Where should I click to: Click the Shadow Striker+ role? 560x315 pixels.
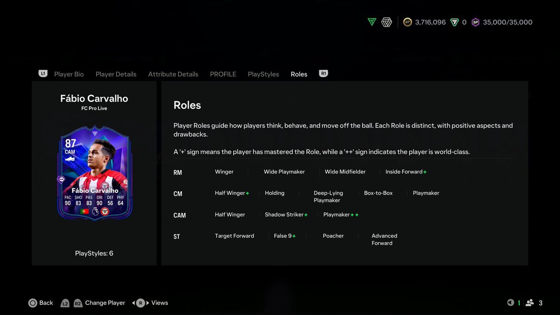[287, 215]
